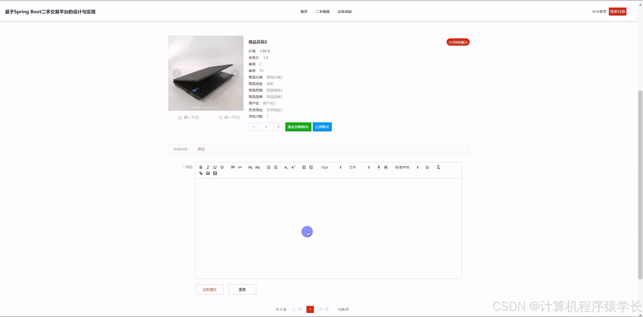Insert a hyperlink in the editor

(x=201, y=173)
